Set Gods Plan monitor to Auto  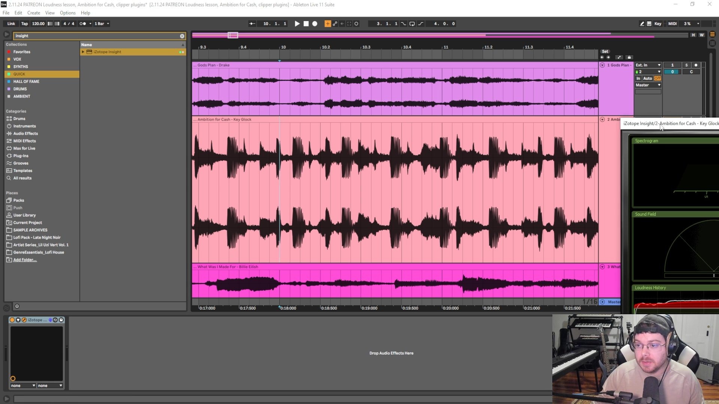pos(647,79)
